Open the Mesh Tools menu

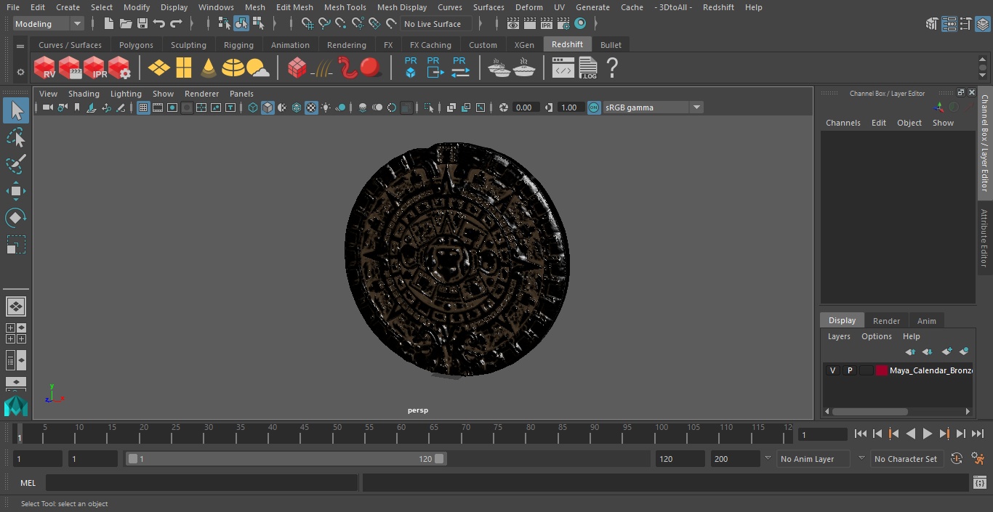tap(345, 7)
